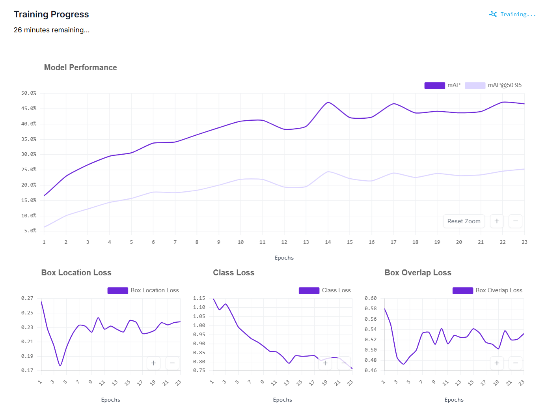Click the Training... status text
Viewport: 548px width, 415px height.
(x=518, y=15)
